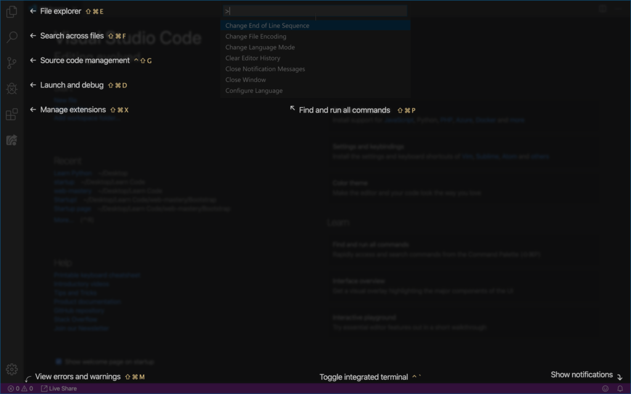Click the warnings triangle in status bar

point(24,388)
